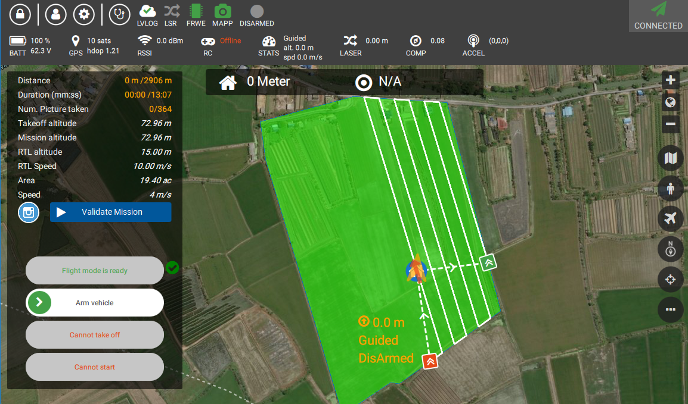The image size is (688, 404).
Task: Click the FRWE firmware chip icon
Action: tap(196, 11)
